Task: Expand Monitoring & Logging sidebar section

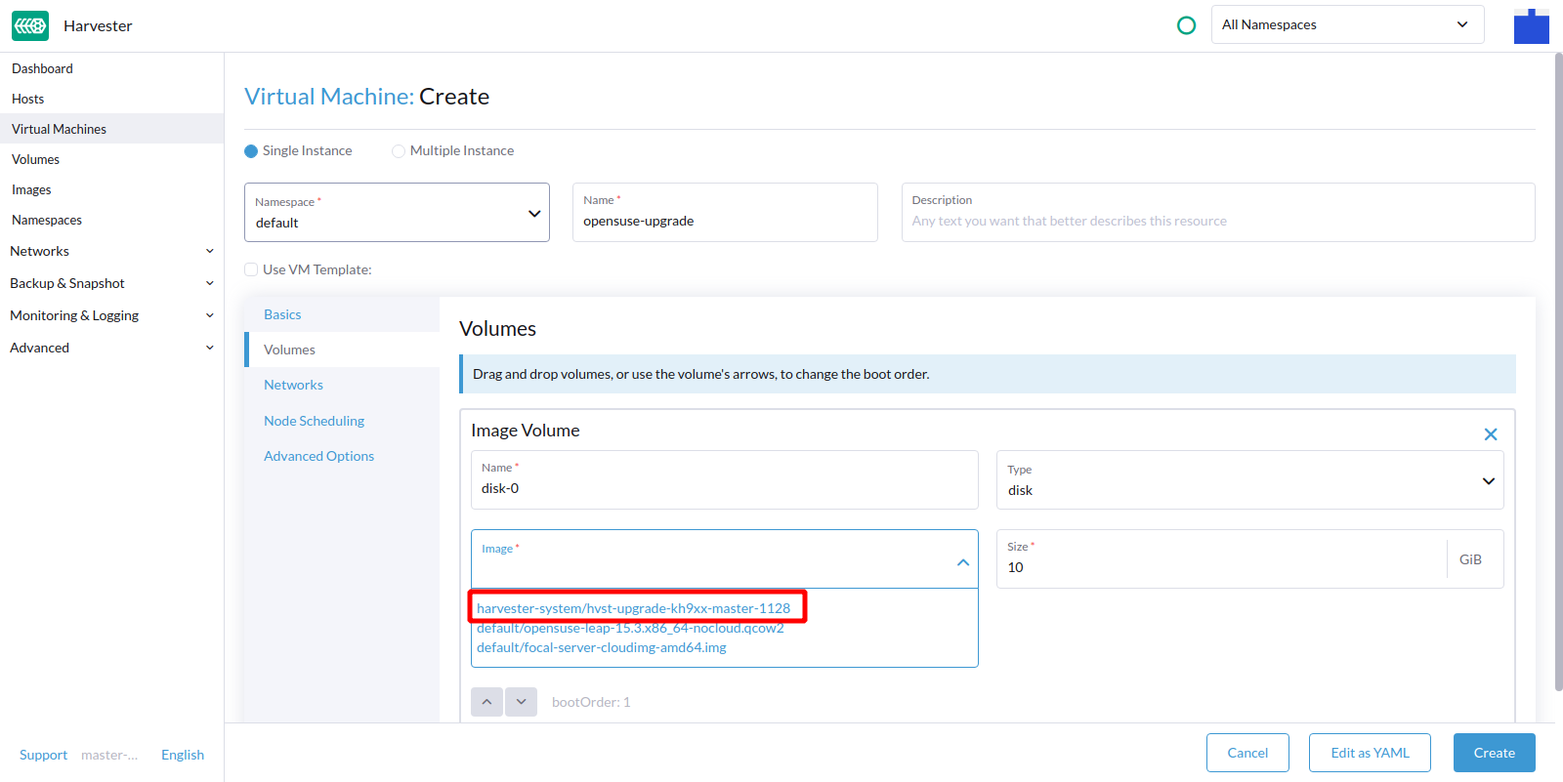Action: (x=111, y=315)
